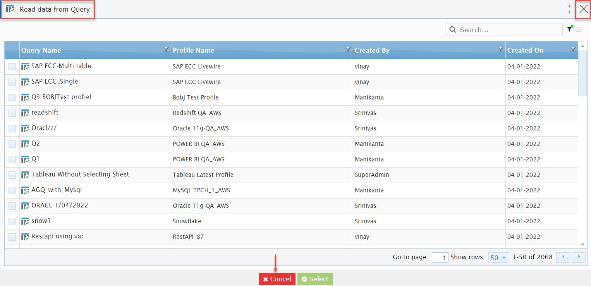The image size is (591, 286).
Task: Open the Show rows 50 dropdown
Action: point(498,257)
